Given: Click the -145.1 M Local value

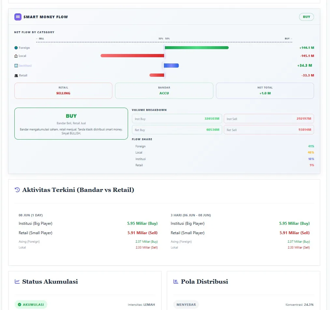Looking at the screenshot, I should pyautogui.click(x=307, y=56).
